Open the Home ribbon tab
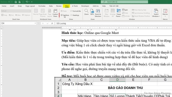 point(4,6)
